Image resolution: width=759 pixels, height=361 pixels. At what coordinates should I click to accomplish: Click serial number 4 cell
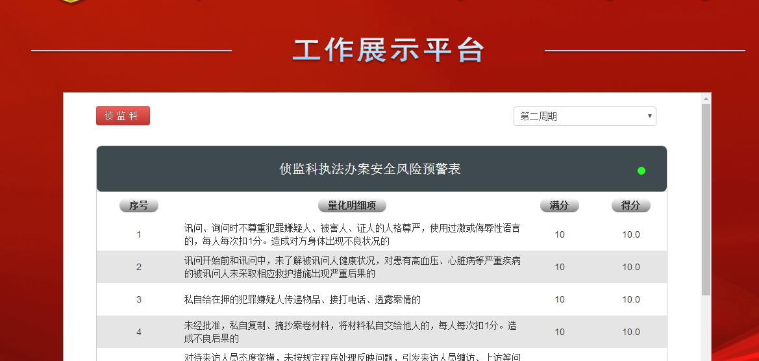coord(139,332)
